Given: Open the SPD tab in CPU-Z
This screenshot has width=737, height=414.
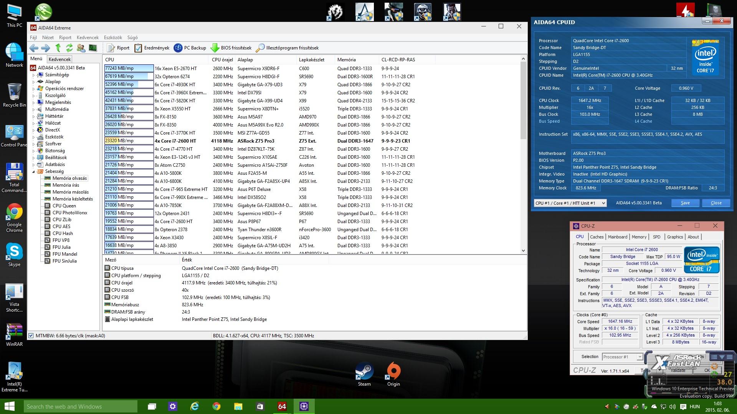Looking at the screenshot, I should (657, 237).
